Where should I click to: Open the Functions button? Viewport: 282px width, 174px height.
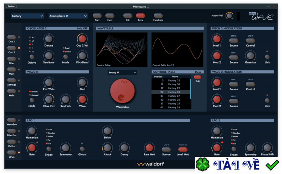(158, 16)
